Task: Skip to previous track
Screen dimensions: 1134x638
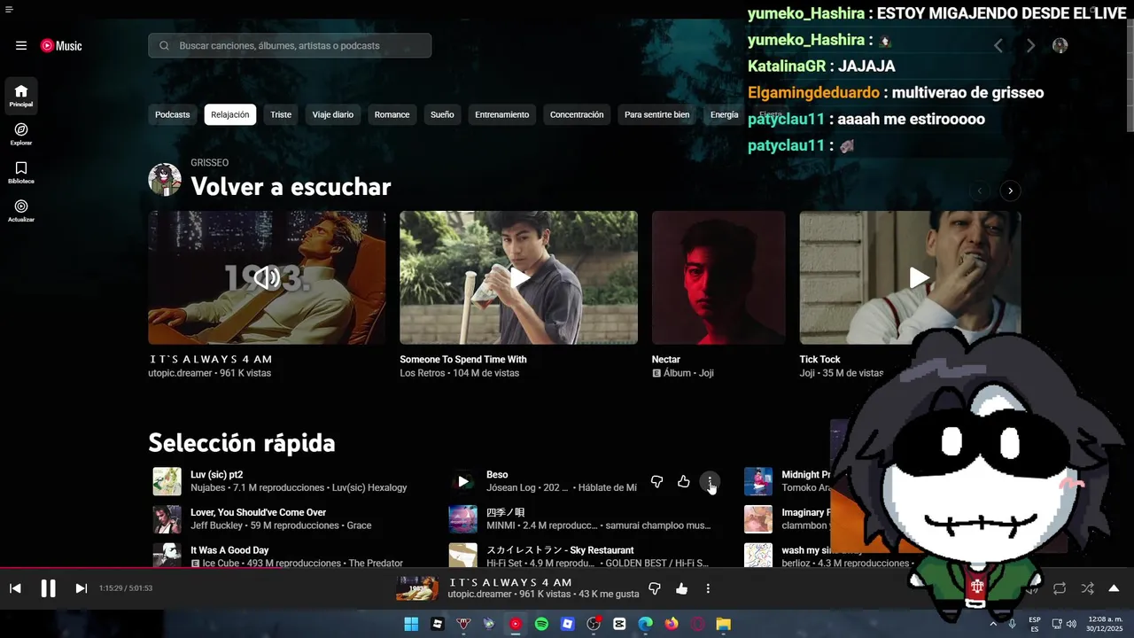Action: coord(15,588)
